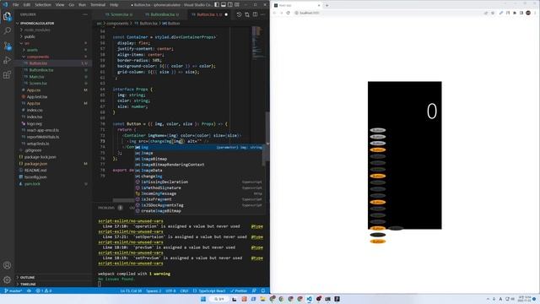Screen dimensions: 540x304
Task: Open the Selection menu
Action: (x=43, y=5)
